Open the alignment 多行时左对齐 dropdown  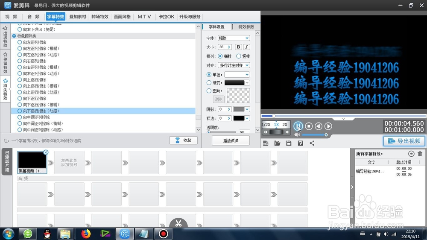[x=234, y=65]
